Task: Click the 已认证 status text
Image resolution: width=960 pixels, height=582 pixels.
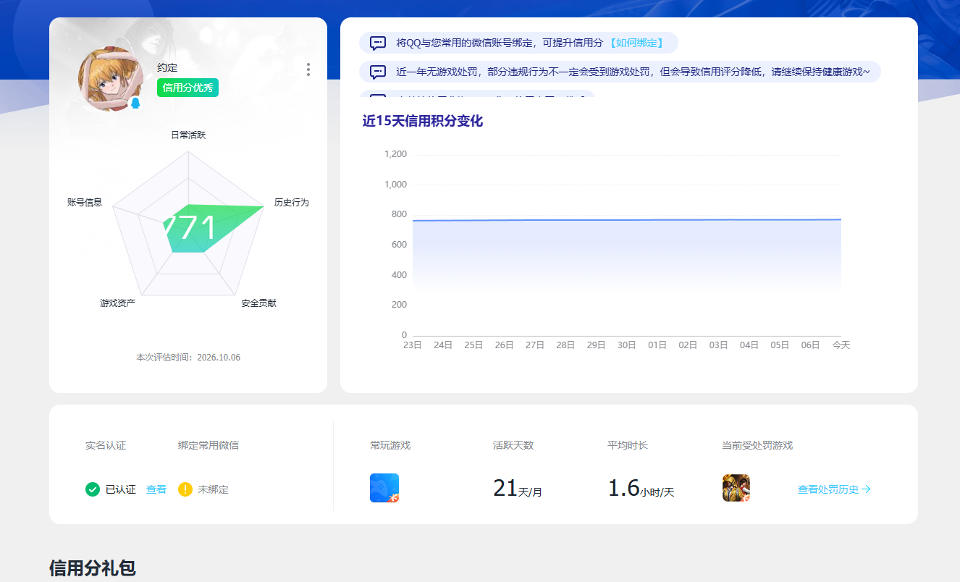Action: (x=121, y=489)
